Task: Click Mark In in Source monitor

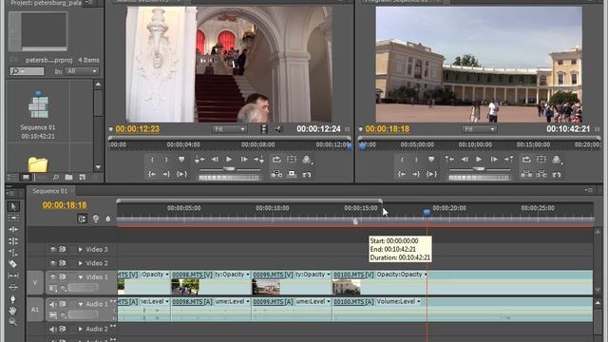Action: pos(152,160)
